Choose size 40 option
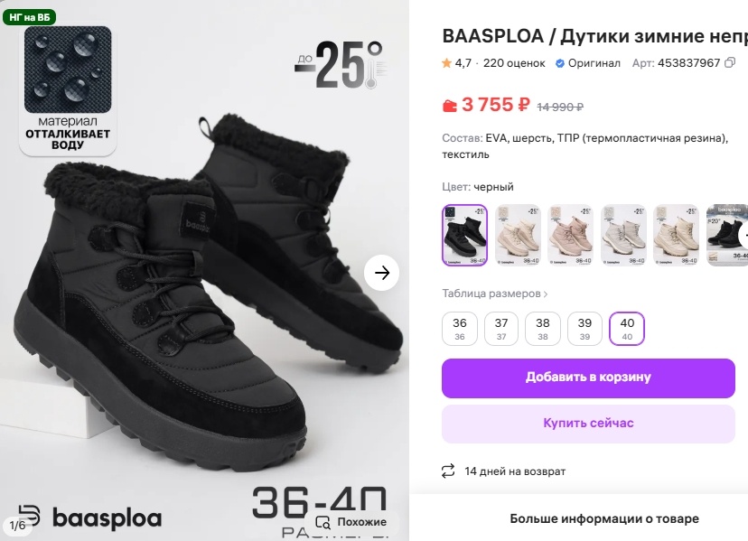Screen dimensions: 748x541 point(627,329)
